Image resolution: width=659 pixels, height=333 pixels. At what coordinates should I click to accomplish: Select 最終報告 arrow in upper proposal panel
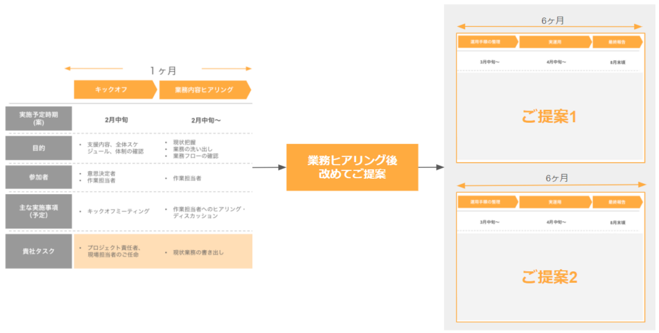point(617,42)
